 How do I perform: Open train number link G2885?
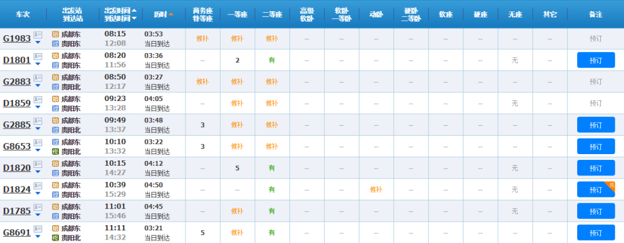pos(17,125)
